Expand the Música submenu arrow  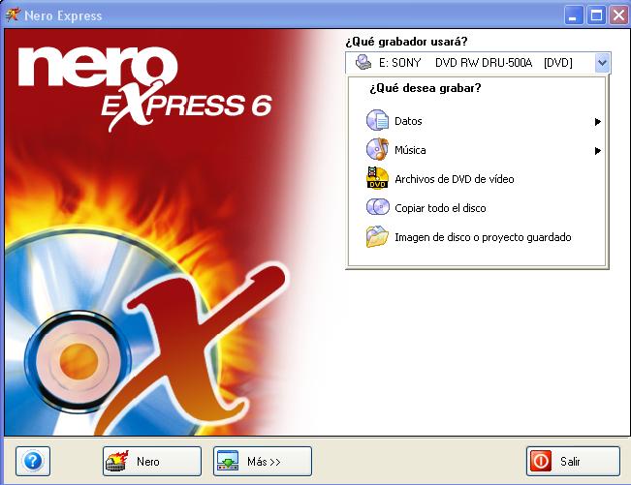click(598, 151)
